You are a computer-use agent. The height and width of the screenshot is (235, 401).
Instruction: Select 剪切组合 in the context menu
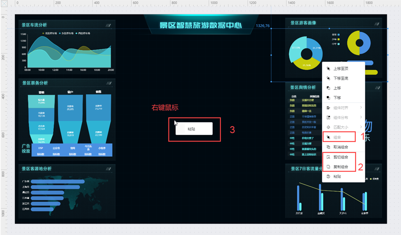click(x=343, y=157)
